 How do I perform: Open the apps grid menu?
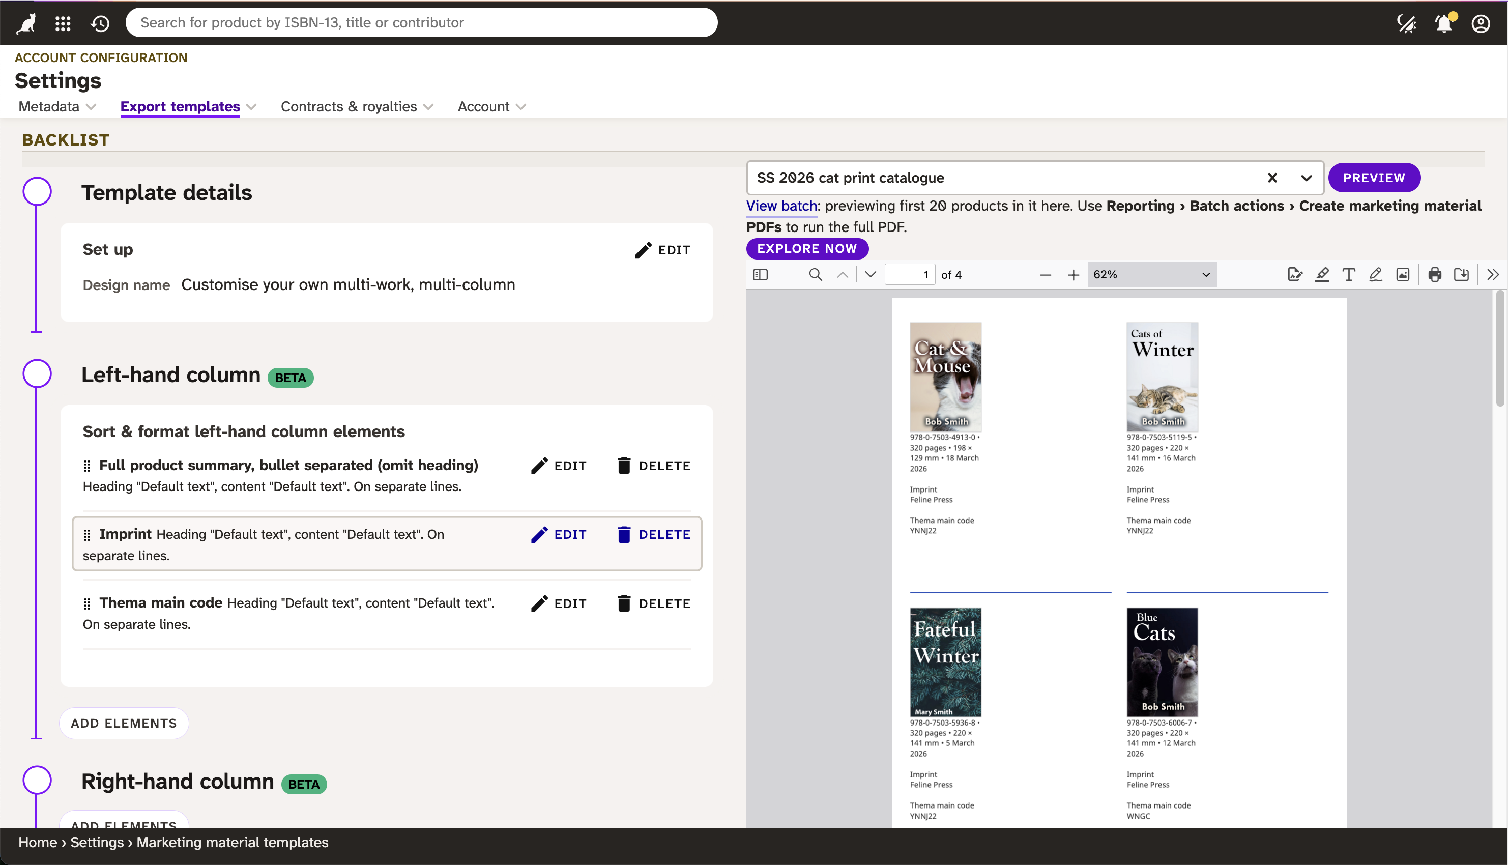point(63,23)
